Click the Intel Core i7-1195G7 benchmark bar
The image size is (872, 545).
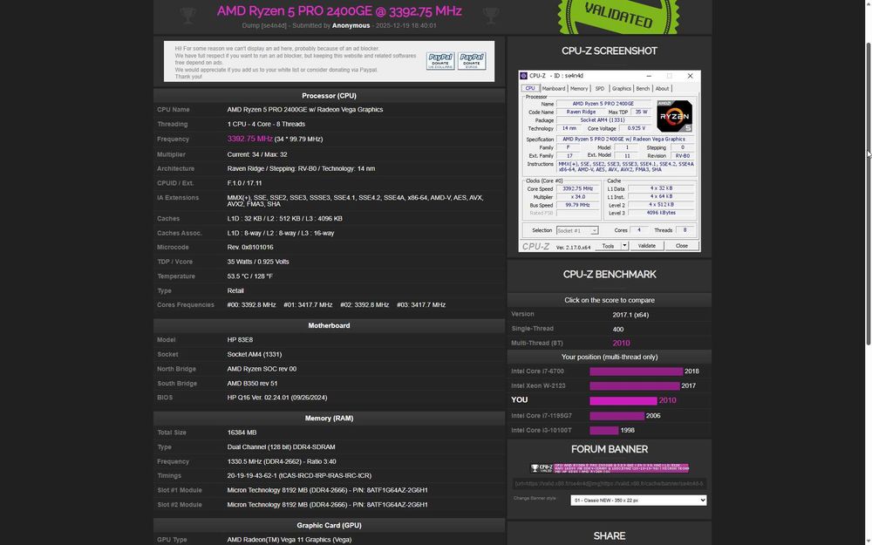(x=617, y=416)
